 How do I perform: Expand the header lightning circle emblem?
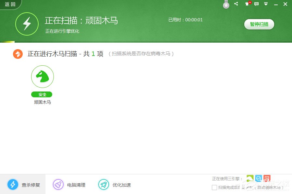coord(27,24)
